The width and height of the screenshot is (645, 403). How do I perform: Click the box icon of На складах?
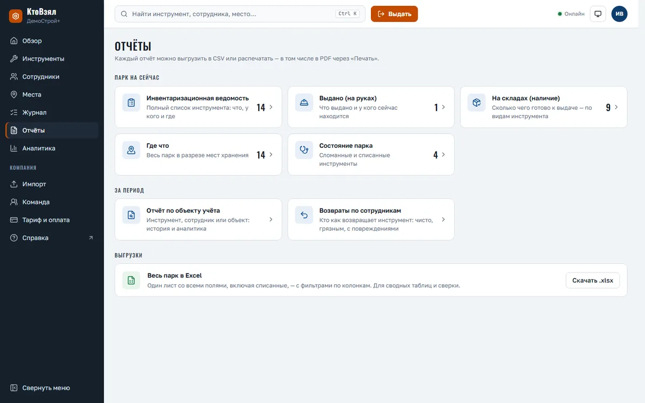[476, 103]
